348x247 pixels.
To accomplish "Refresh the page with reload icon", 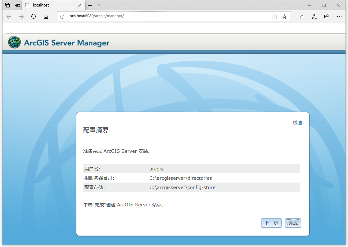I will [x=34, y=17].
